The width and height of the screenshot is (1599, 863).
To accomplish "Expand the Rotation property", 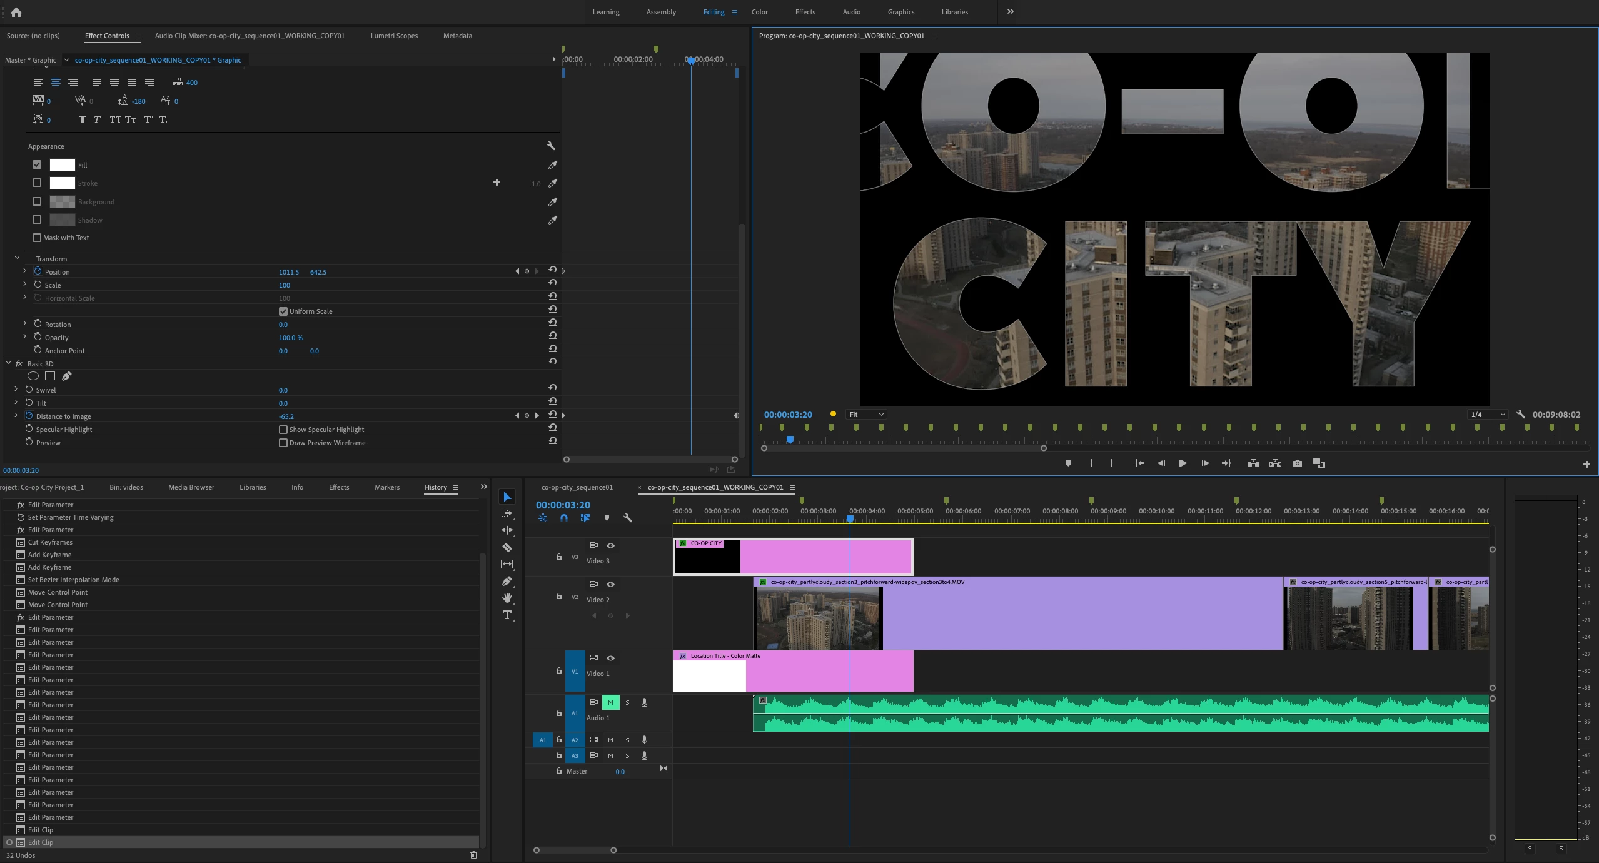I will [x=24, y=323].
